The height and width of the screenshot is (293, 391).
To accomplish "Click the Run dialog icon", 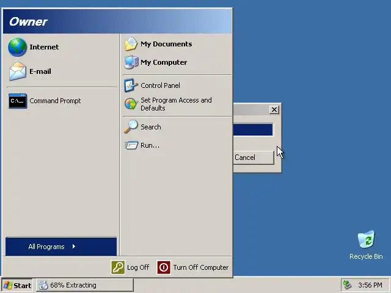I will click(131, 145).
